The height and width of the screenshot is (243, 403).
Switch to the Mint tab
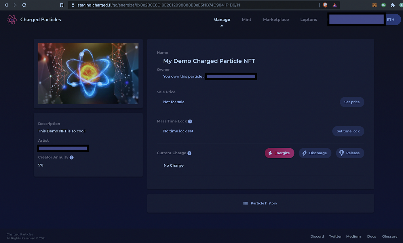click(246, 20)
